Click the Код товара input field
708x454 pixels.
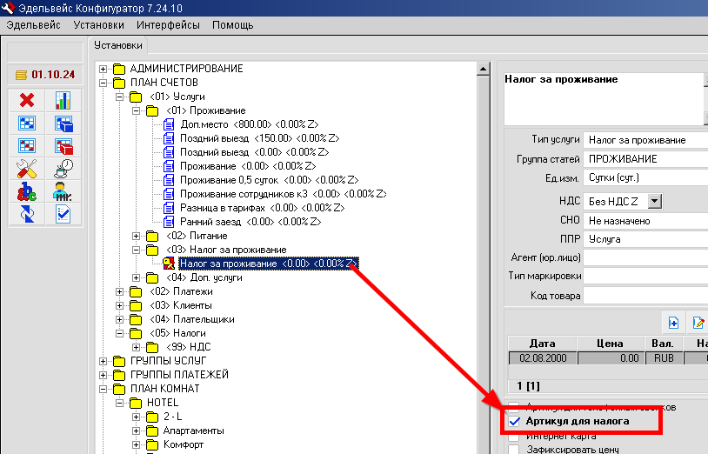645,296
